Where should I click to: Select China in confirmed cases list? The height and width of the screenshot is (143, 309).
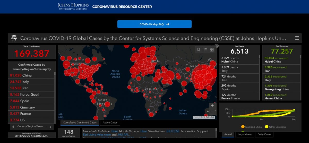pos(31,75)
